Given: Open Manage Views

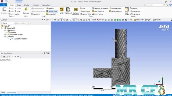Looking at the screenshot, I should coord(85,14).
